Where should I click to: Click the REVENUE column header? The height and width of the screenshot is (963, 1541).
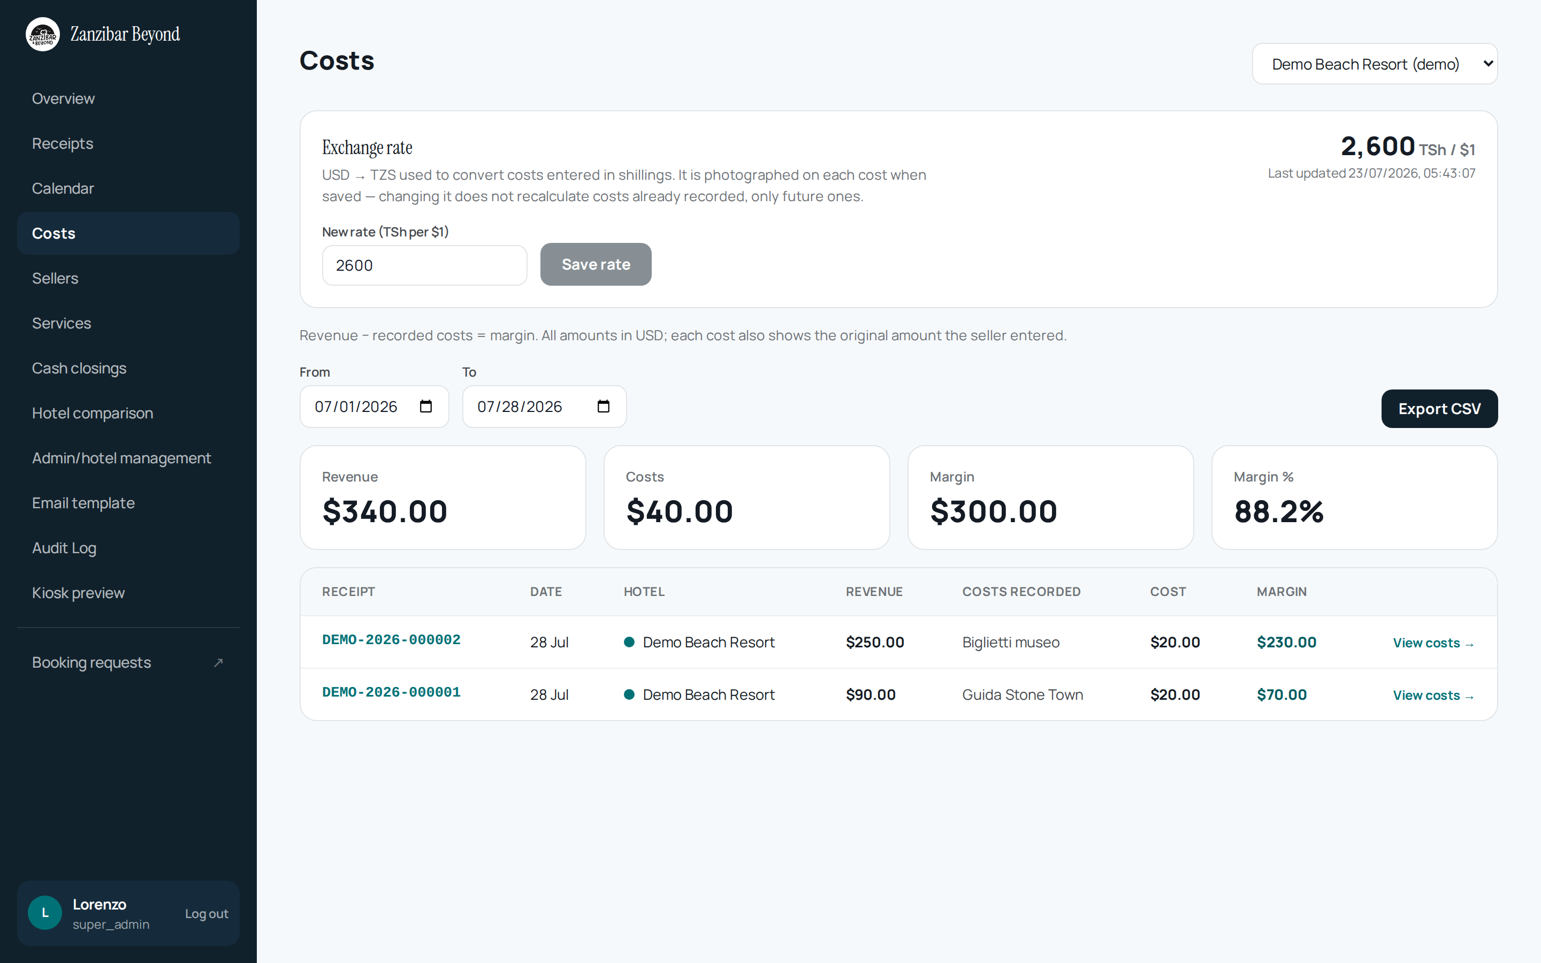coord(874,592)
